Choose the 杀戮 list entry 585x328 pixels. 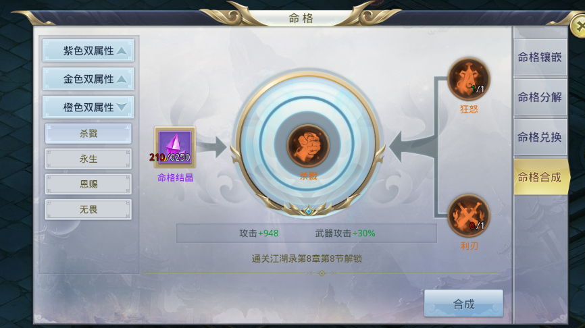[x=88, y=134]
